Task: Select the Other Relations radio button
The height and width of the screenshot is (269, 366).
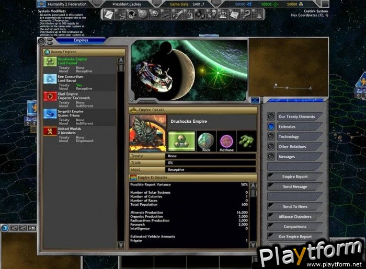Action: 271,146
